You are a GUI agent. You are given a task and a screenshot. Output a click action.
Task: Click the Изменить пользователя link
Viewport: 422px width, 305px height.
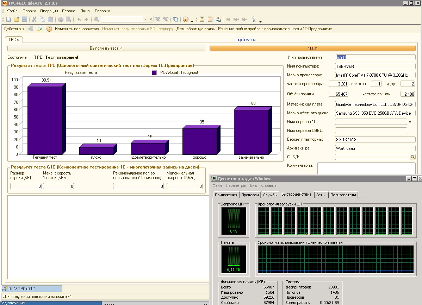[x=77, y=29]
